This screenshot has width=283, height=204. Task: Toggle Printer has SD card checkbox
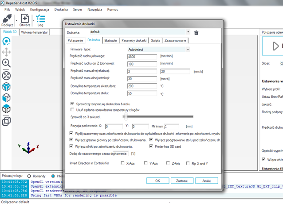pyautogui.click(x=151, y=146)
